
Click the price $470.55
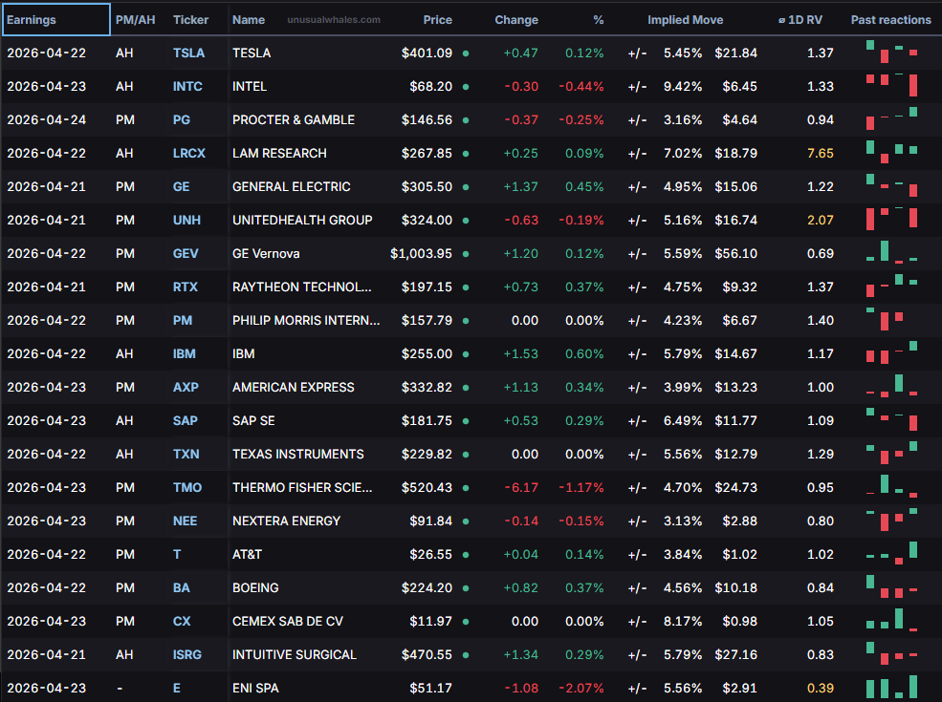pyautogui.click(x=427, y=655)
